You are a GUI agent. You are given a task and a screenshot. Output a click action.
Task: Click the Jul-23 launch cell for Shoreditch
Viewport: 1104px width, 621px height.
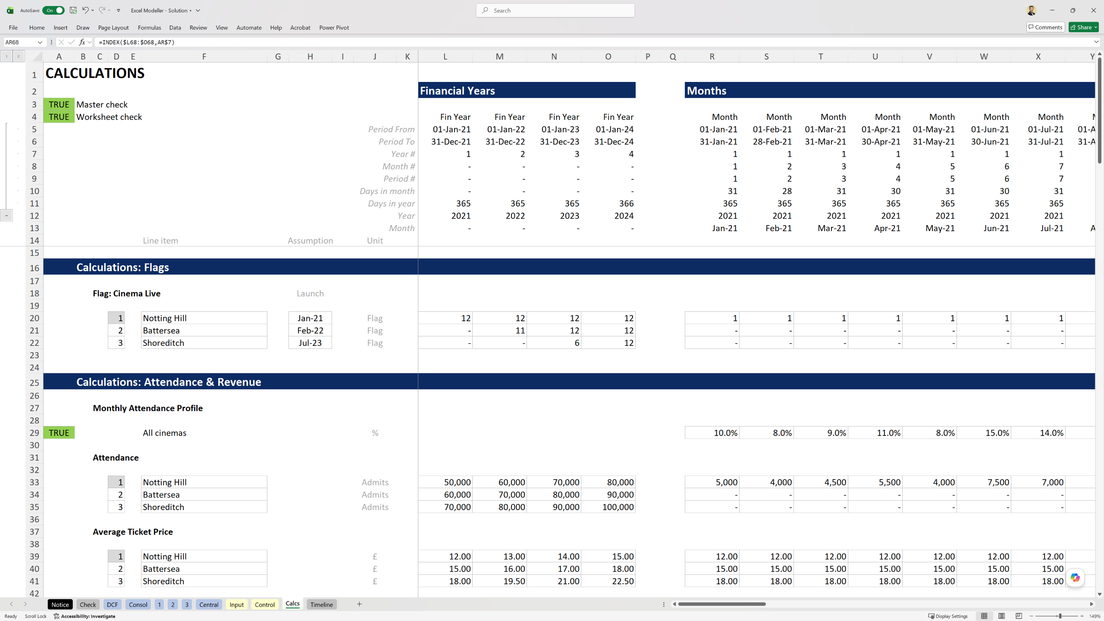point(310,343)
